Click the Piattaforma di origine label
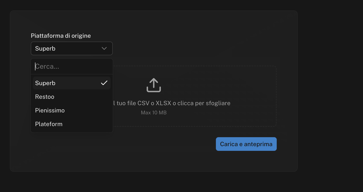The height and width of the screenshot is (192, 363). coord(61,36)
